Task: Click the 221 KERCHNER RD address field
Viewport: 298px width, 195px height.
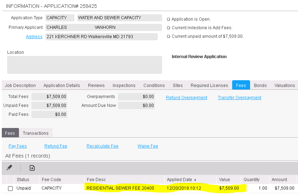Action: (x=102, y=37)
